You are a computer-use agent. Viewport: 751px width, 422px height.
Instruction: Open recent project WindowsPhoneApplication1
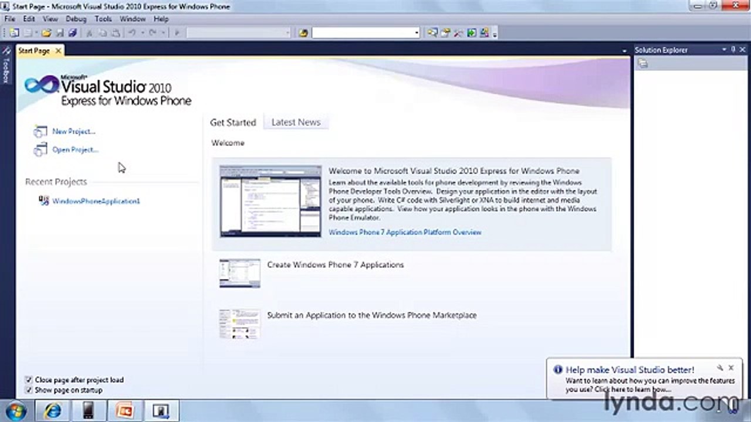tap(96, 201)
